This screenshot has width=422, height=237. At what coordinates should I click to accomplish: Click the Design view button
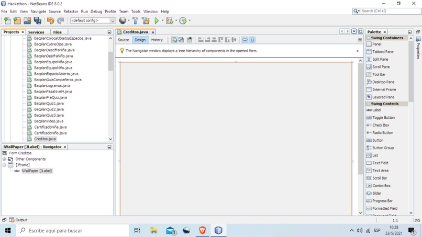(x=140, y=40)
